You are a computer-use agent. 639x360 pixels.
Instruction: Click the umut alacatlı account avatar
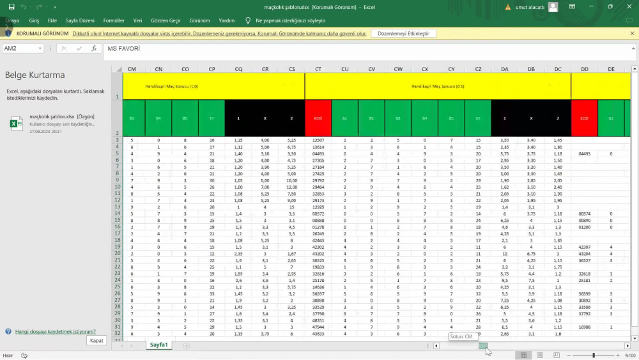[553, 7]
